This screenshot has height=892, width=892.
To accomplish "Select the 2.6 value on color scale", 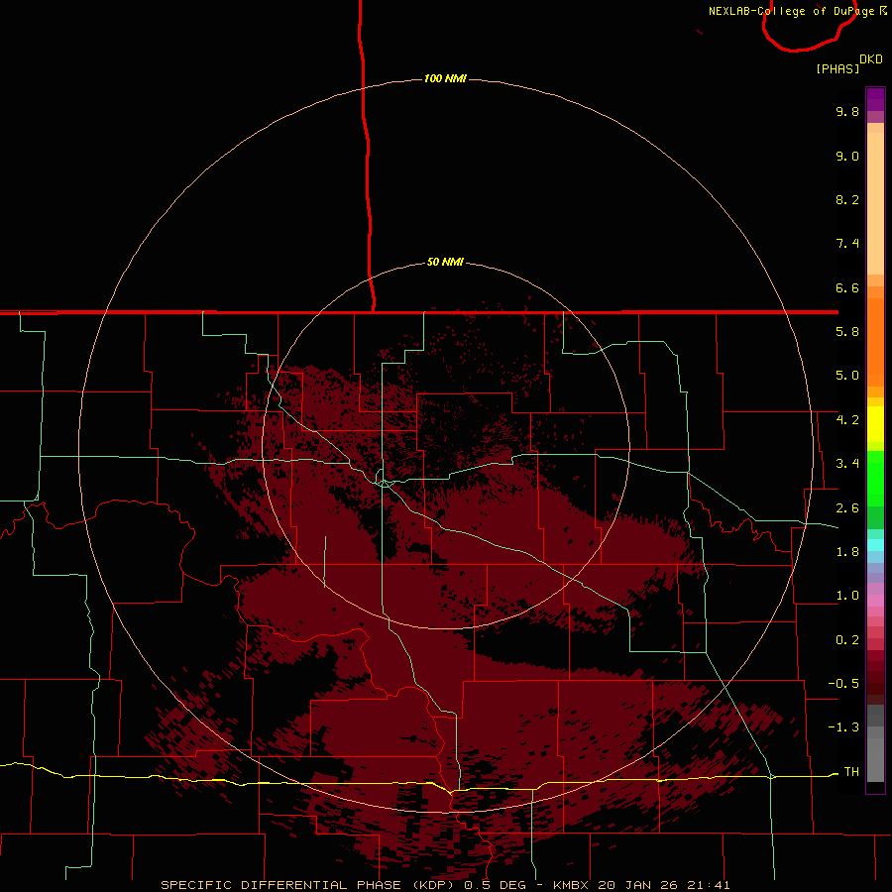I will click(847, 508).
